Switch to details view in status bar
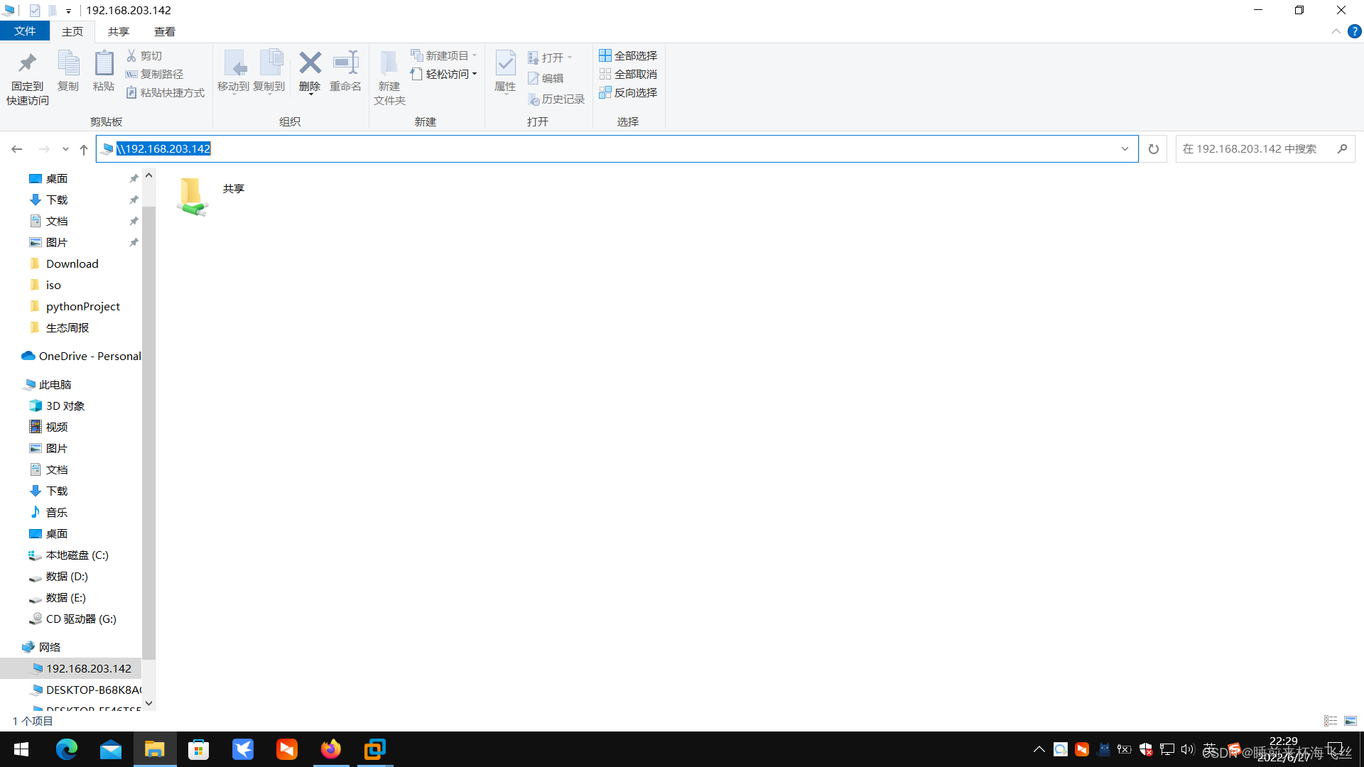1364x767 pixels. click(1331, 721)
